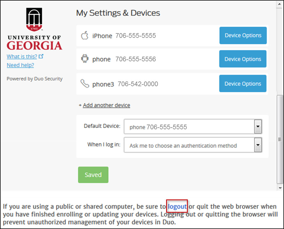
Task: Click external-link icon next to What is this?
Action: (x=41, y=56)
